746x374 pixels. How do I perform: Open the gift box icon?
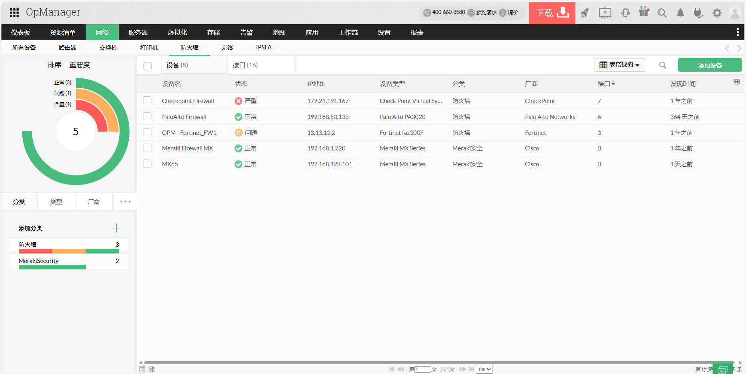(x=644, y=12)
